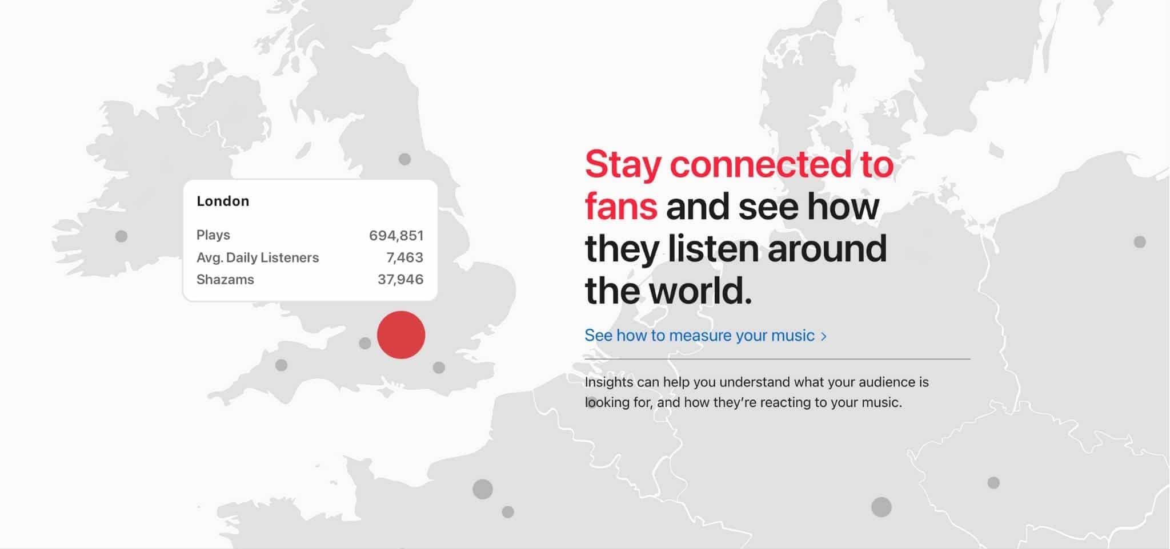
Task: Click the gray dot immediately left of red marker
Action: 364,343
